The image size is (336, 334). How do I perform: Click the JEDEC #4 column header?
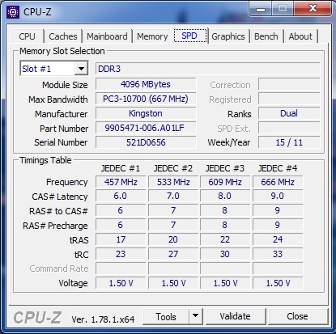pyautogui.click(x=278, y=168)
